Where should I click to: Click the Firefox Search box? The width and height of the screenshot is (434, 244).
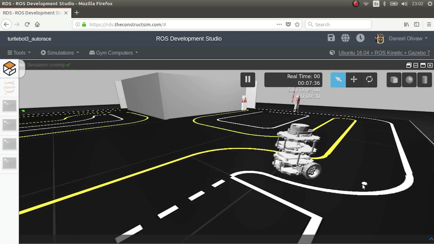pos(338,24)
